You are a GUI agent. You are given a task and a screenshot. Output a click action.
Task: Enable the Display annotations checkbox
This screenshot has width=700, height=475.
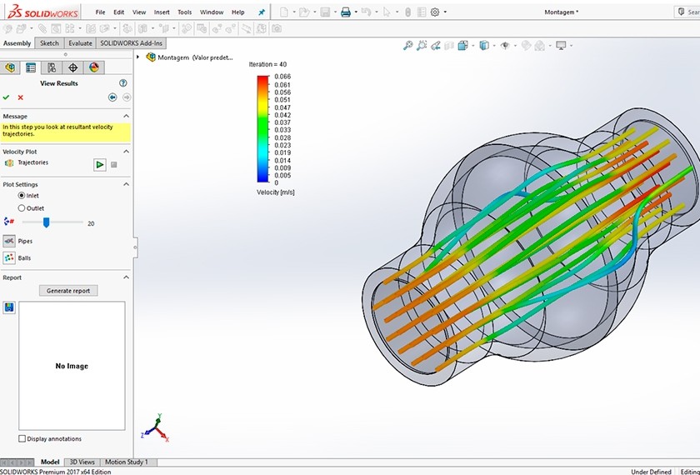(22, 438)
